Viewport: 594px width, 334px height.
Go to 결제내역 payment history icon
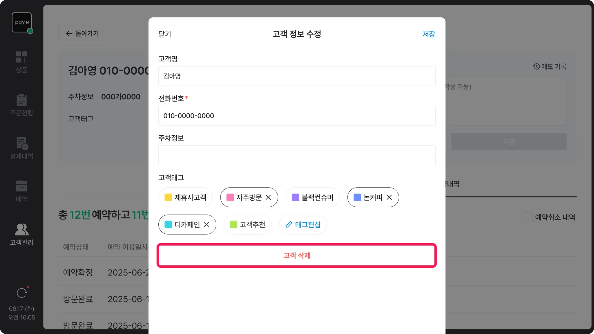click(x=21, y=148)
